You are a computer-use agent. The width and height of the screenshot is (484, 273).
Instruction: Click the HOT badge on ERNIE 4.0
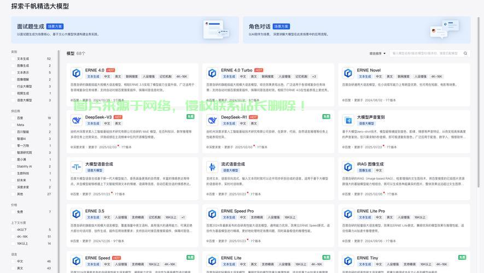pos(110,70)
